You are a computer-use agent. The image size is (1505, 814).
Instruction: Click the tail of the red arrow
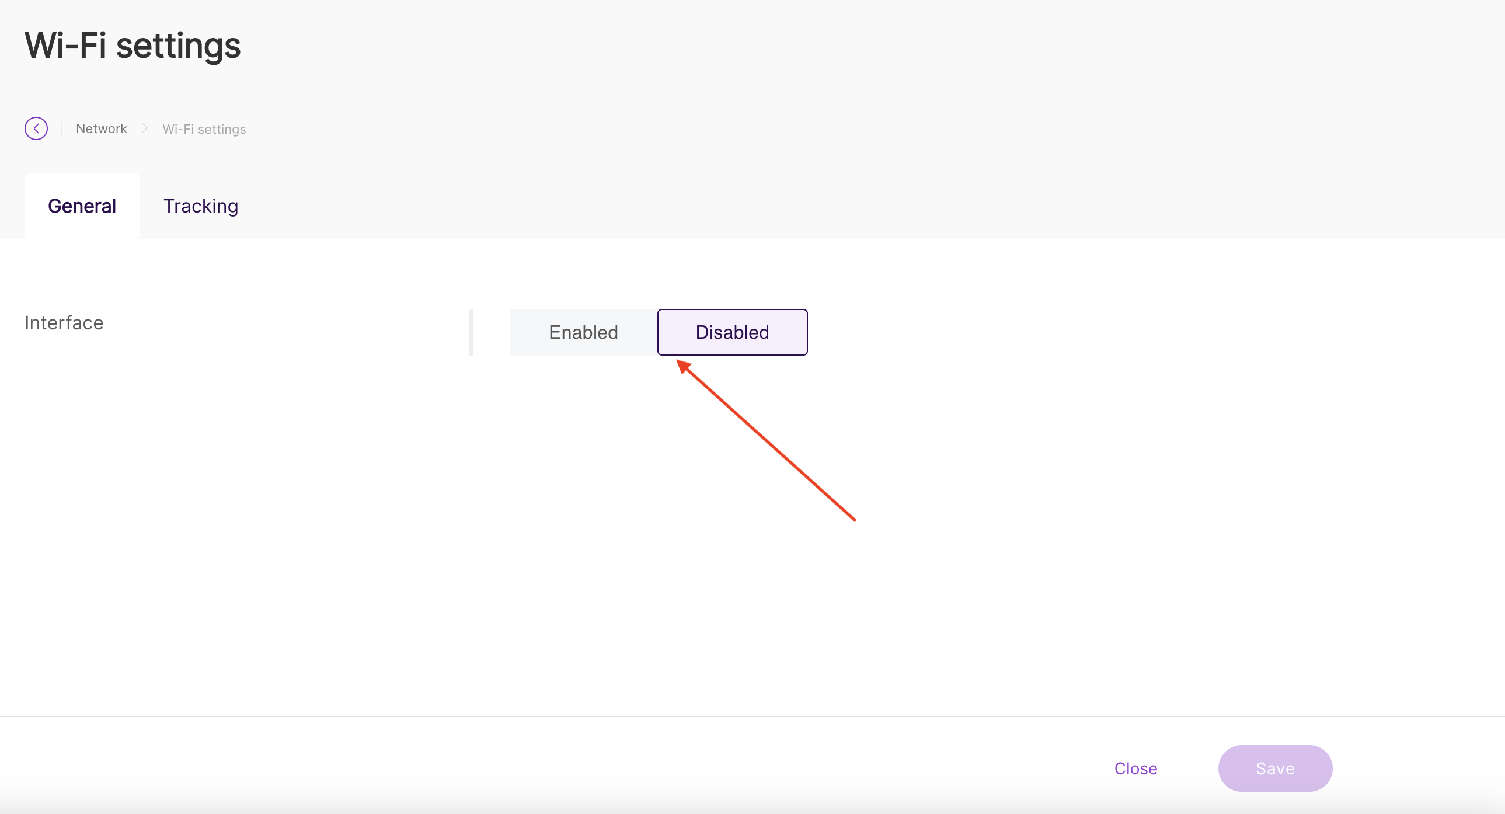pyautogui.click(x=853, y=519)
